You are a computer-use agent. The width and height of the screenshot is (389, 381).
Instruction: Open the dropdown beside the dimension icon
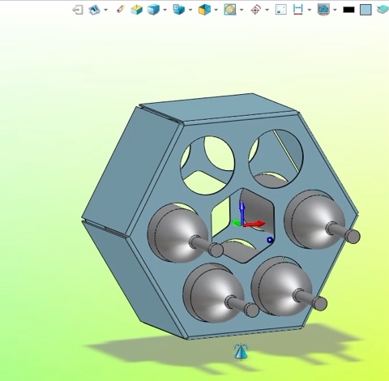tap(310, 10)
